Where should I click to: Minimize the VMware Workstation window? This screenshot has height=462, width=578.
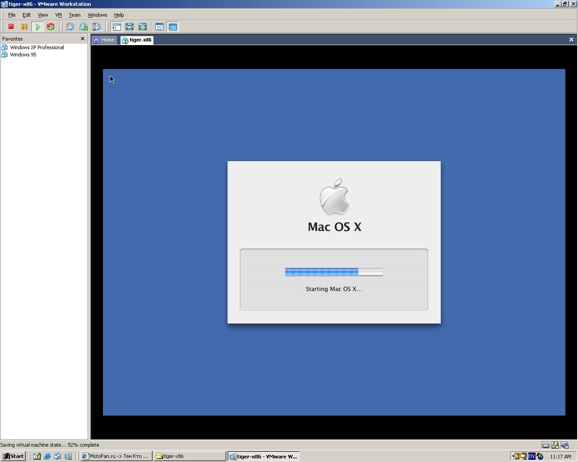pos(558,4)
